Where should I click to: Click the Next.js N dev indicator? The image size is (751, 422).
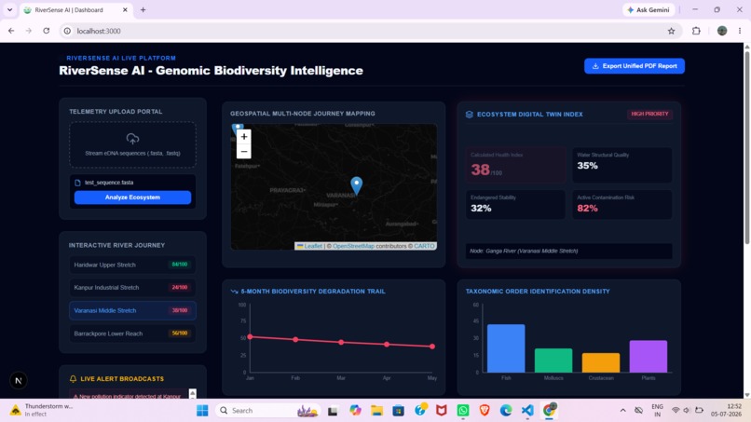pyautogui.click(x=19, y=381)
